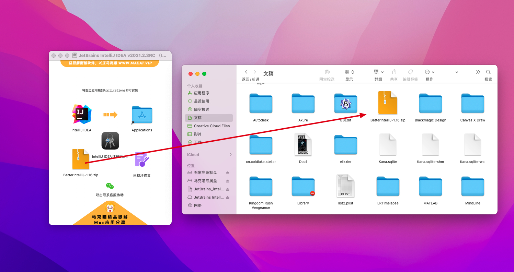This screenshot has height=272, width=514.
Task: Select the MATLAB folder
Action: coord(431,186)
